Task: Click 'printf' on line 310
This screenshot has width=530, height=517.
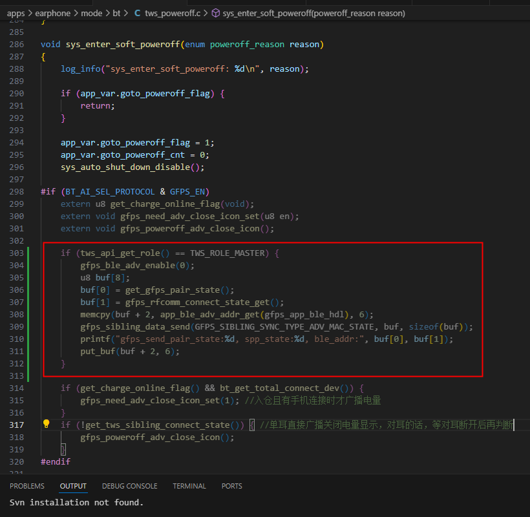Action: 95,339
